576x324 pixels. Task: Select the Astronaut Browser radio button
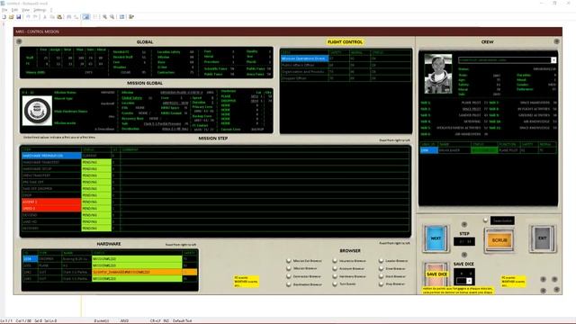(x=335, y=268)
